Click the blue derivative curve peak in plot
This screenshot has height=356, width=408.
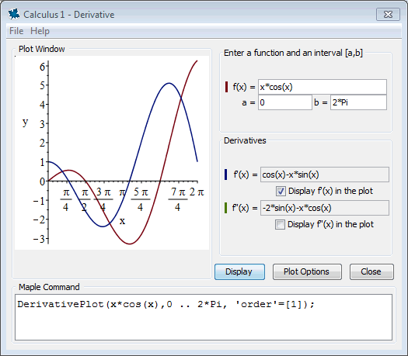coord(169,83)
